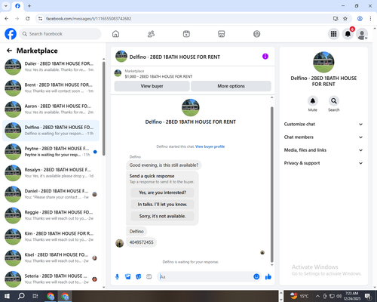The image size is (377, 302).
Task: Open the tab search dropdown
Action: click(6, 6)
